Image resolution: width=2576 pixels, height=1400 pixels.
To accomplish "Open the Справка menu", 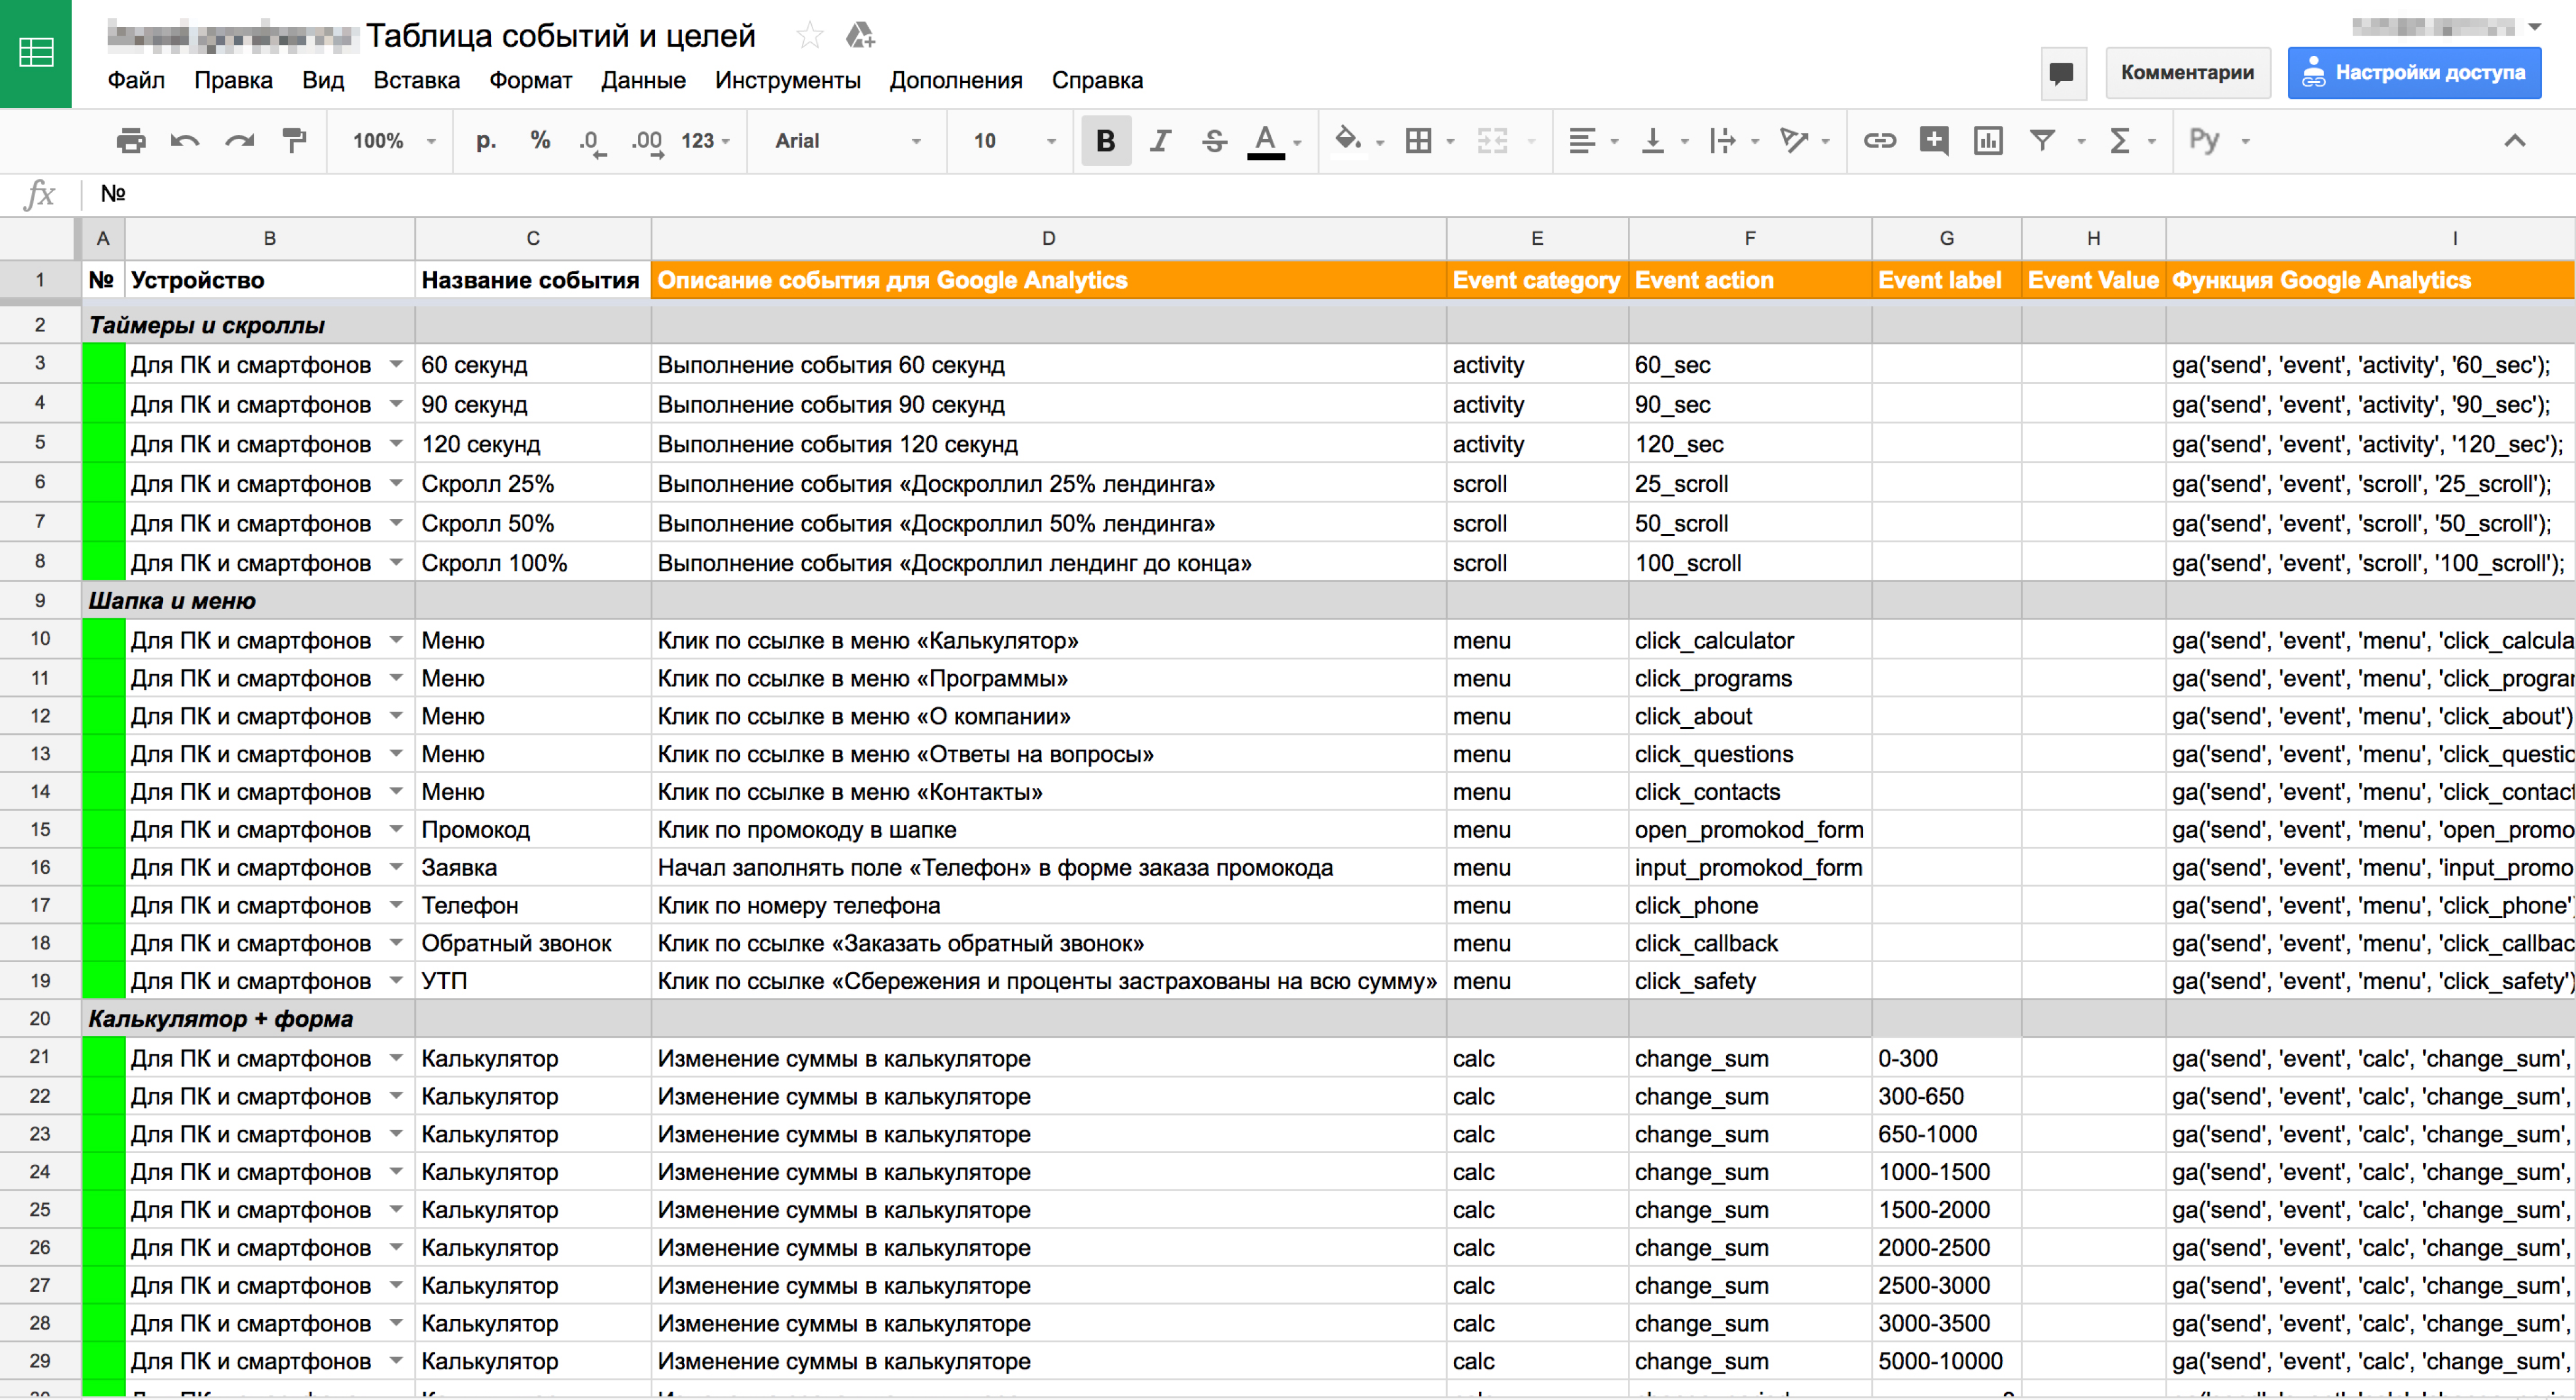I will [x=1096, y=80].
